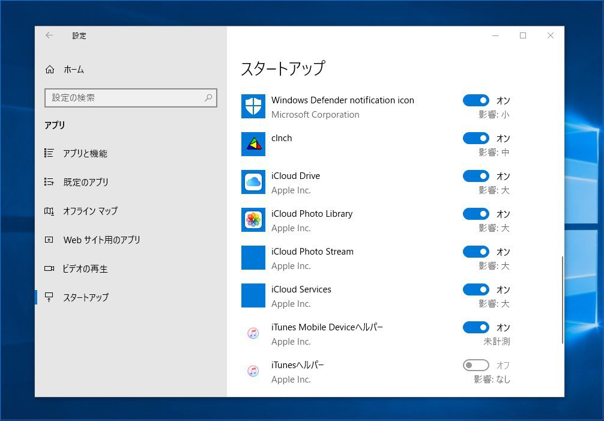Select 既定のアプリ in the sidebar
604x421 pixels.
click(x=86, y=182)
